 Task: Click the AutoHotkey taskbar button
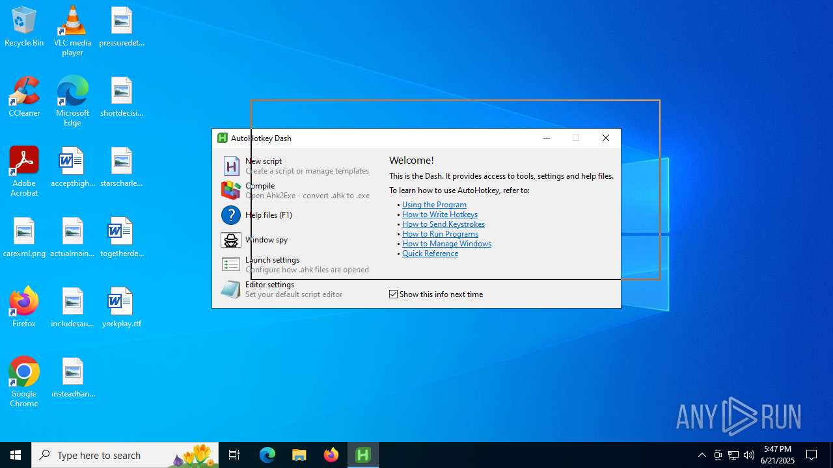coord(363,455)
